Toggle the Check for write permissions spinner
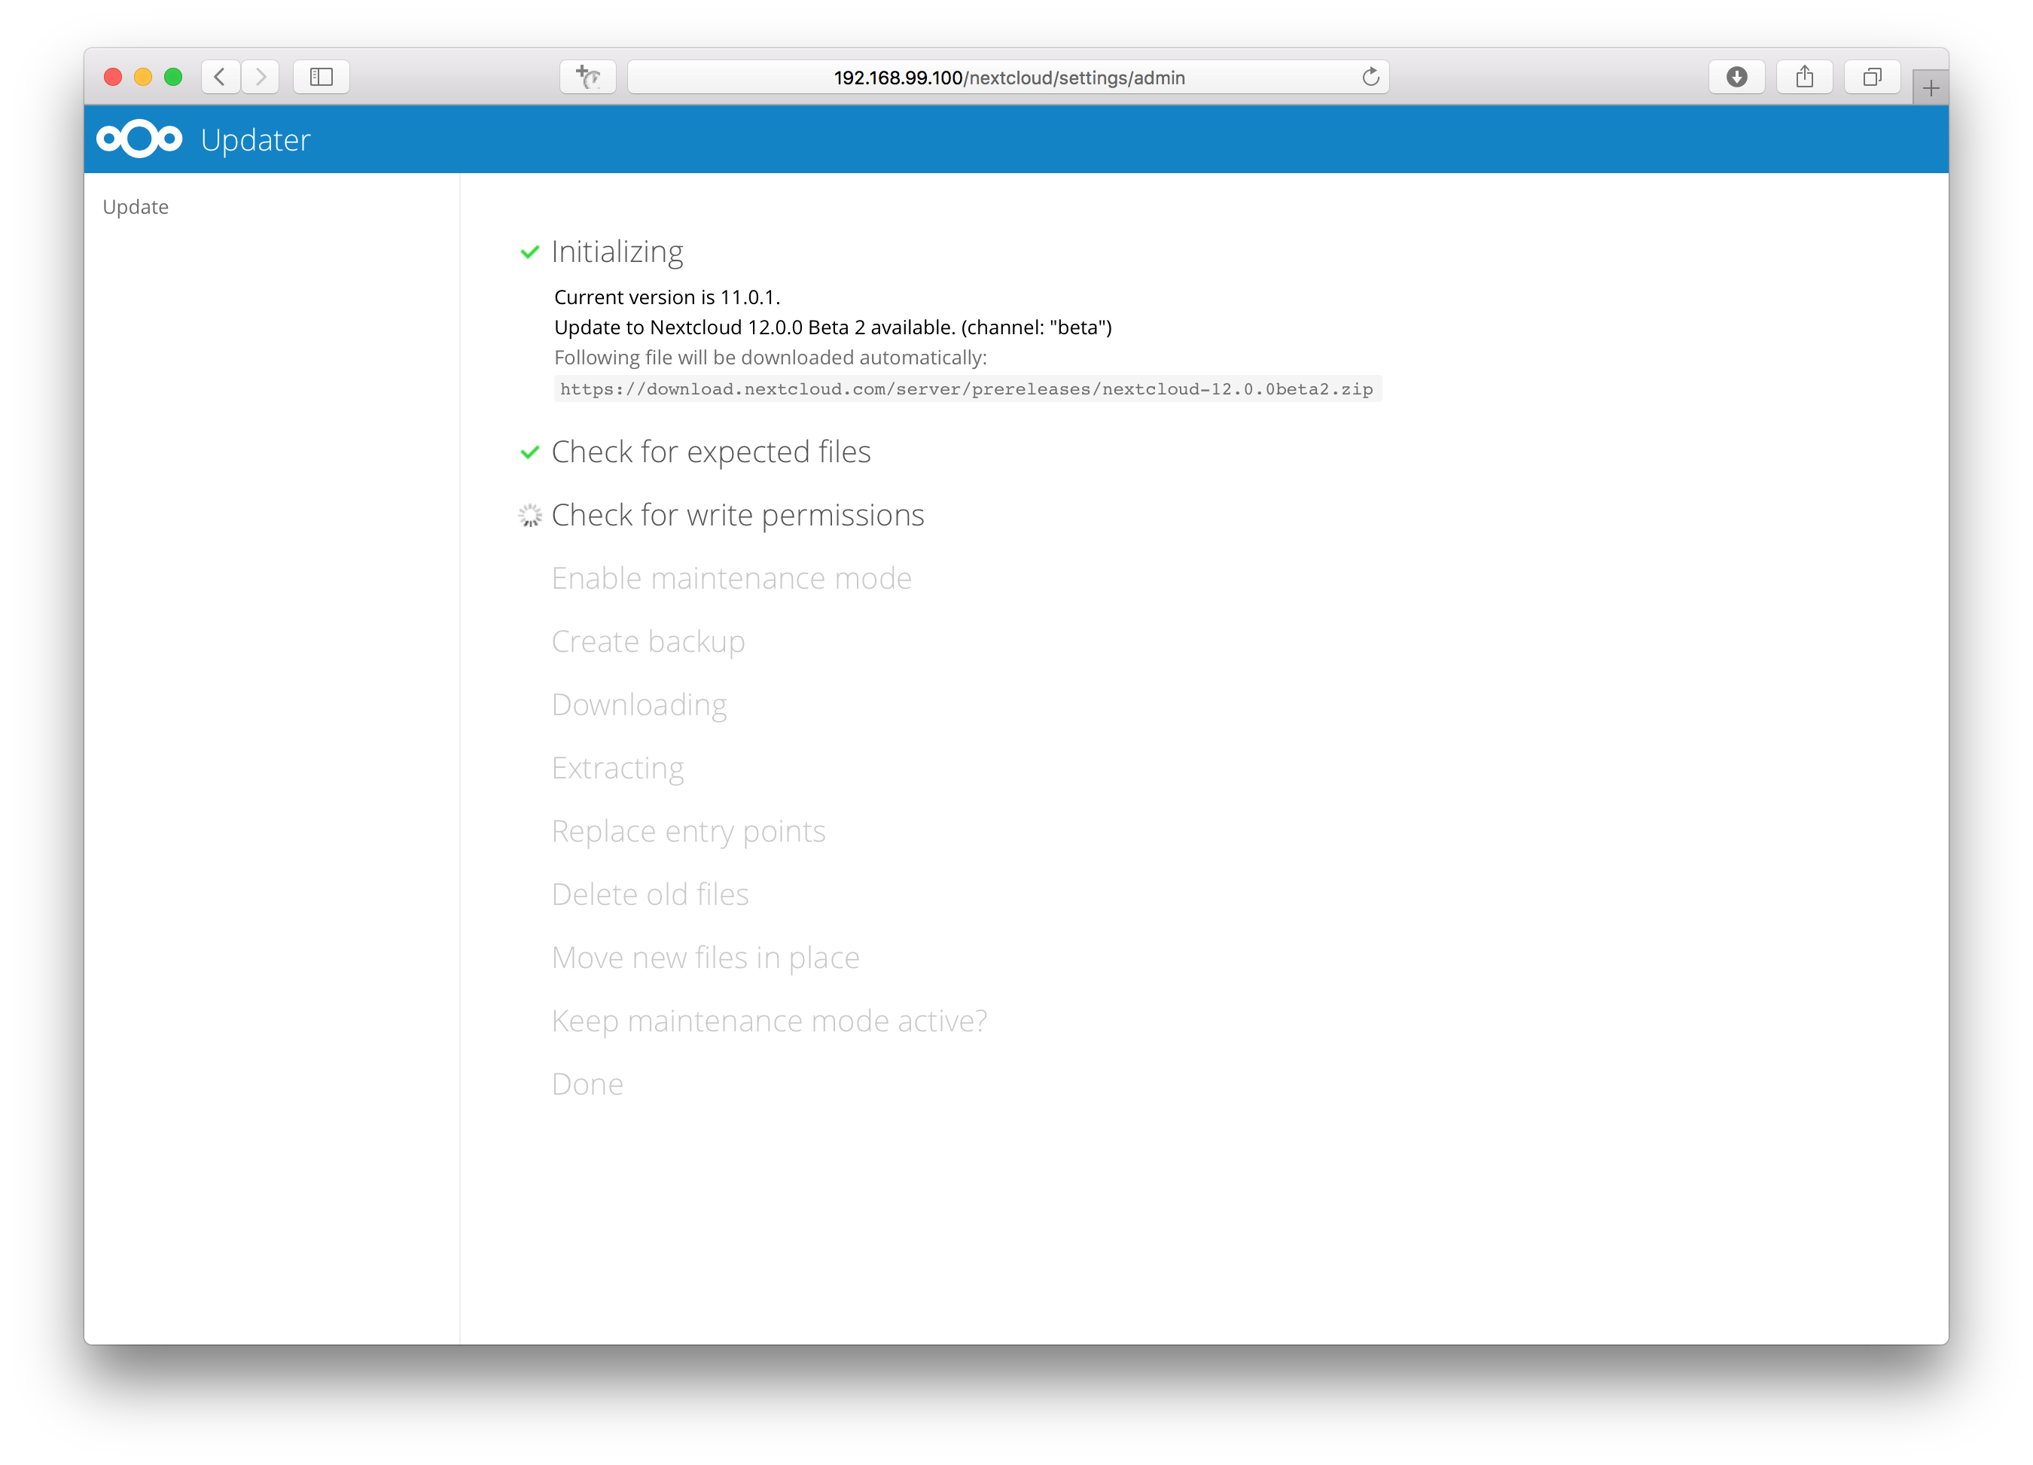 (x=530, y=515)
